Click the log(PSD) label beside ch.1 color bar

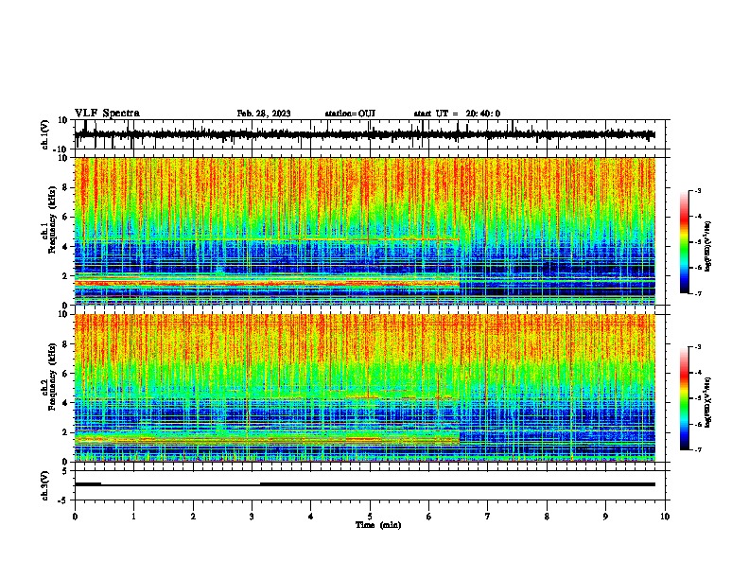click(x=707, y=246)
